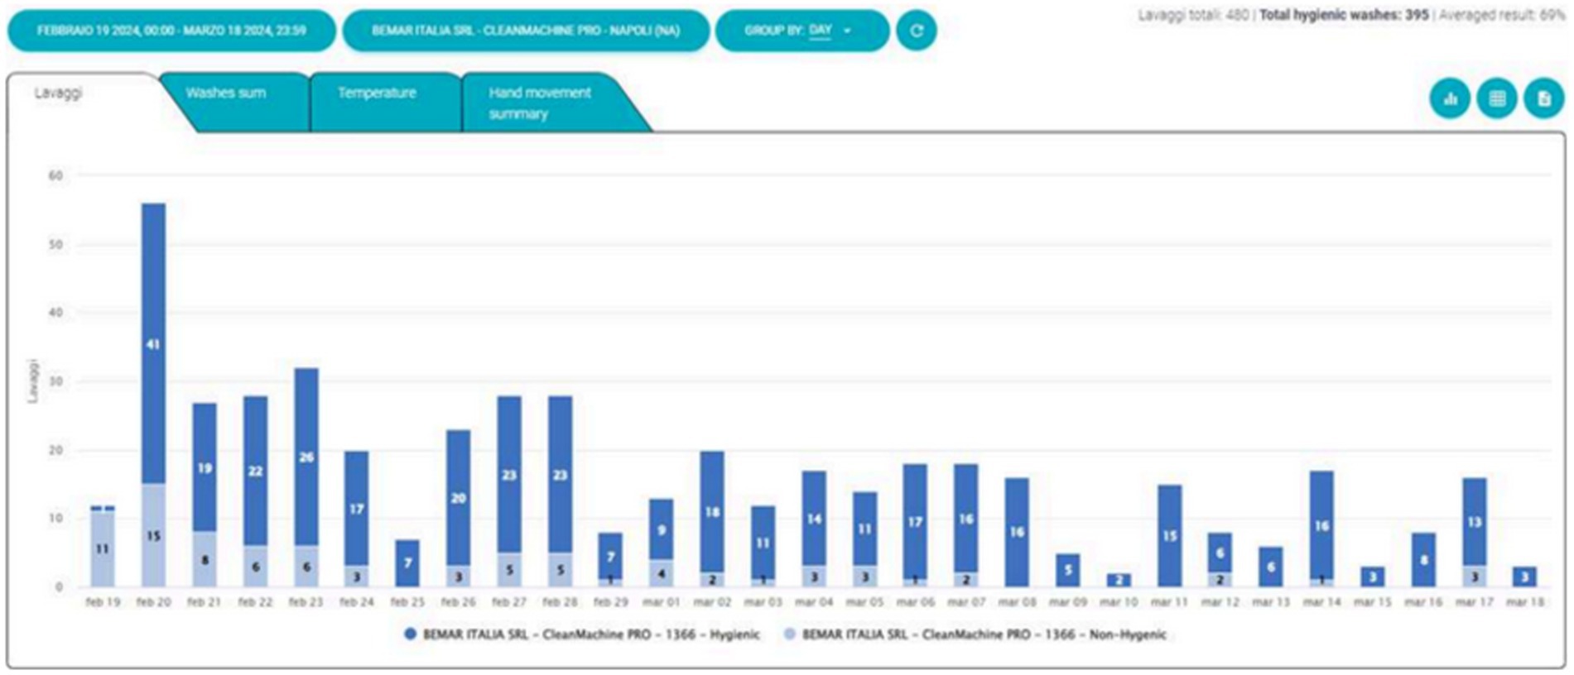Click the mar 06 hygienic bar labeled 17
Viewport: 1574px width, 675px height.
pos(915,522)
